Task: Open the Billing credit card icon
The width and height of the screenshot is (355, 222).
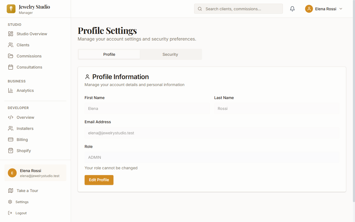Action: click(11, 140)
